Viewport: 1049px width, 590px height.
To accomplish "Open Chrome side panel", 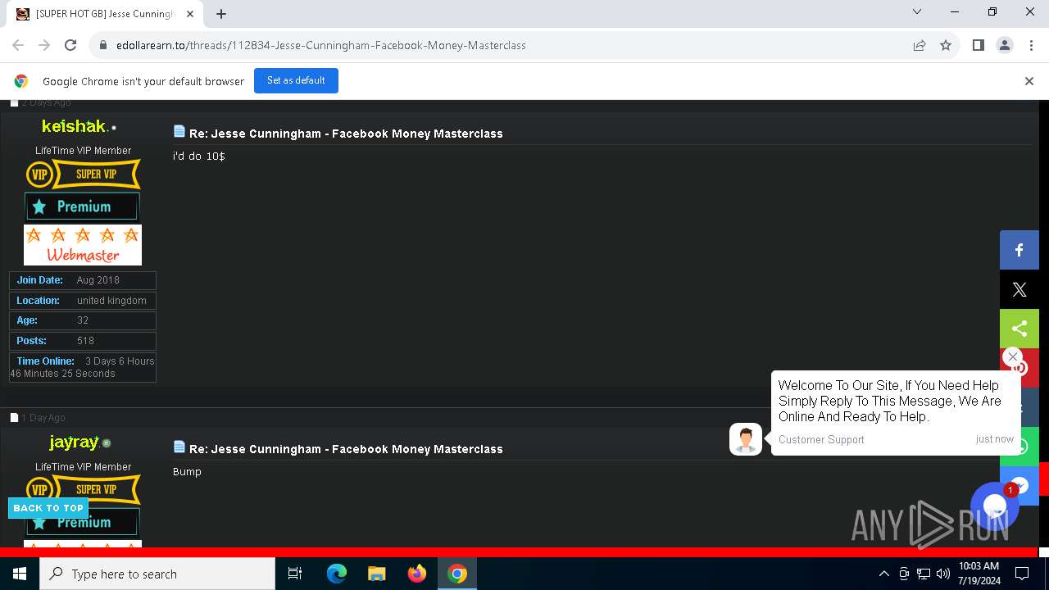I will point(978,45).
